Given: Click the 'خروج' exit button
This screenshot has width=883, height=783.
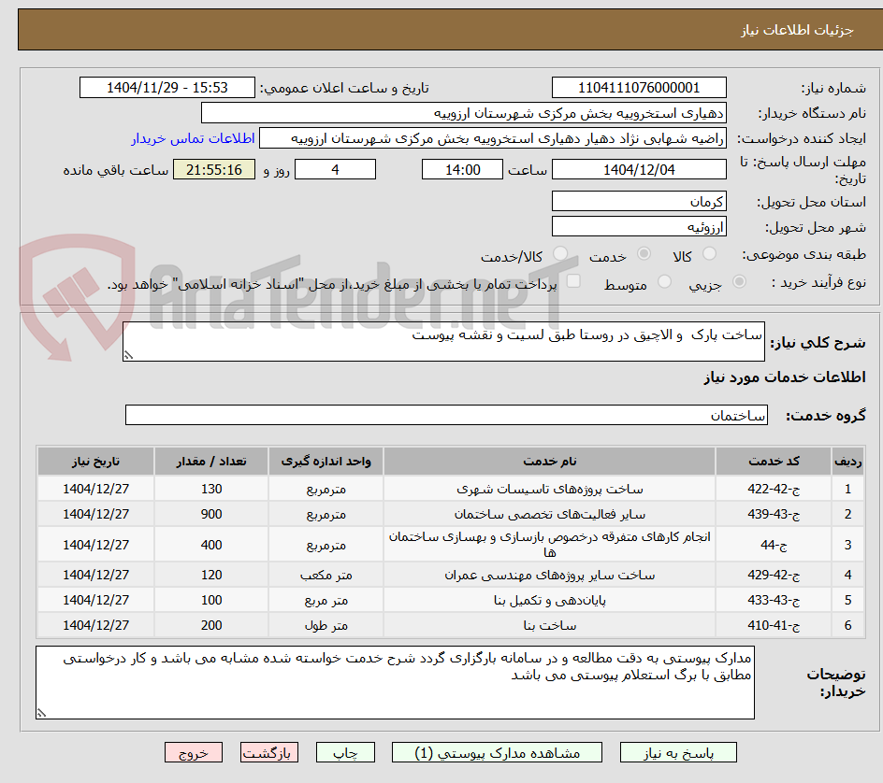Looking at the screenshot, I should 193,752.
